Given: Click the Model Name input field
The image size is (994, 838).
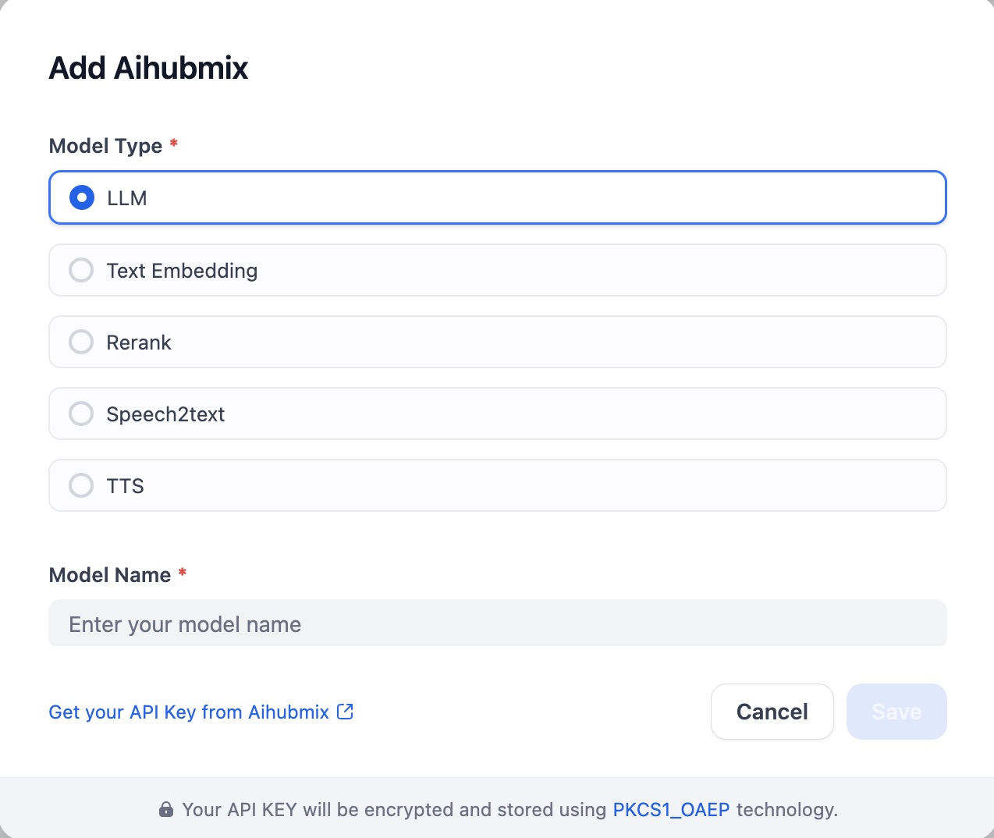Looking at the screenshot, I should click(x=497, y=624).
